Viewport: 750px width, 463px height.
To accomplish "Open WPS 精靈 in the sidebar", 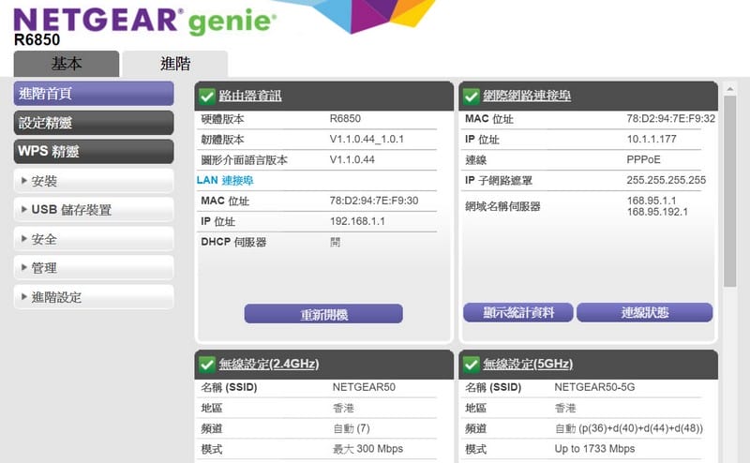I will tap(94, 152).
